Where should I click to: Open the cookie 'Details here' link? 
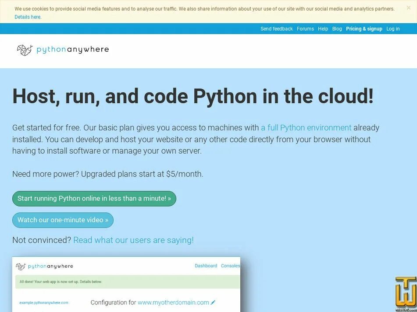(x=28, y=17)
